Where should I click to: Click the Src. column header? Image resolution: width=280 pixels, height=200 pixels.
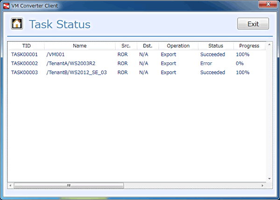point(126,46)
